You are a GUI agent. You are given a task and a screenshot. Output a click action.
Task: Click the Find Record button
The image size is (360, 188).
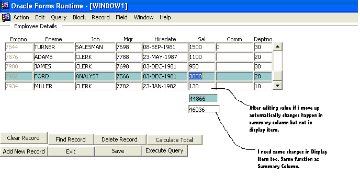71,139
